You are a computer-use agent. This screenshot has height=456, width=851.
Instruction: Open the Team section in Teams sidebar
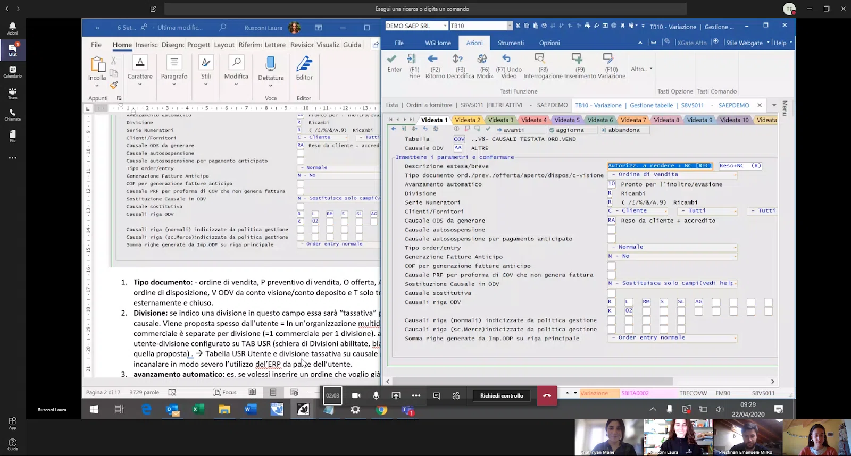pos(13,94)
